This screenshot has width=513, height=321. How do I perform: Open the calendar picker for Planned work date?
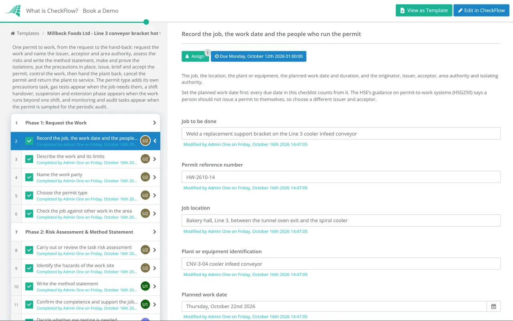pyautogui.click(x=493, y=307)
